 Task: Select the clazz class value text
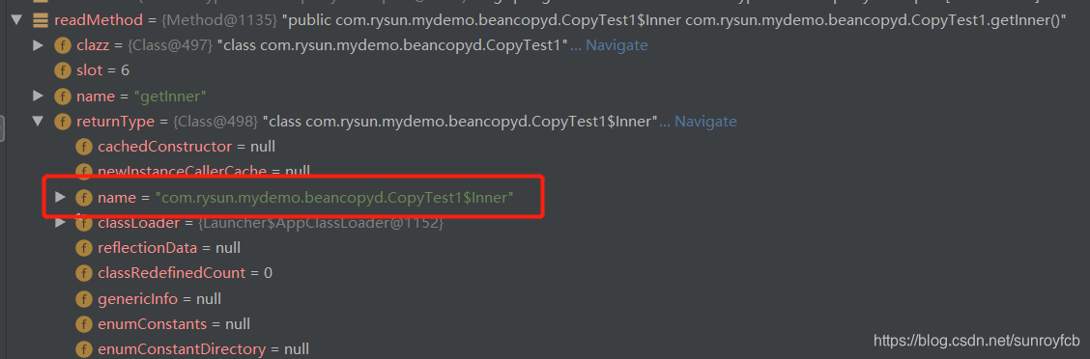click(x=392, y=45)
